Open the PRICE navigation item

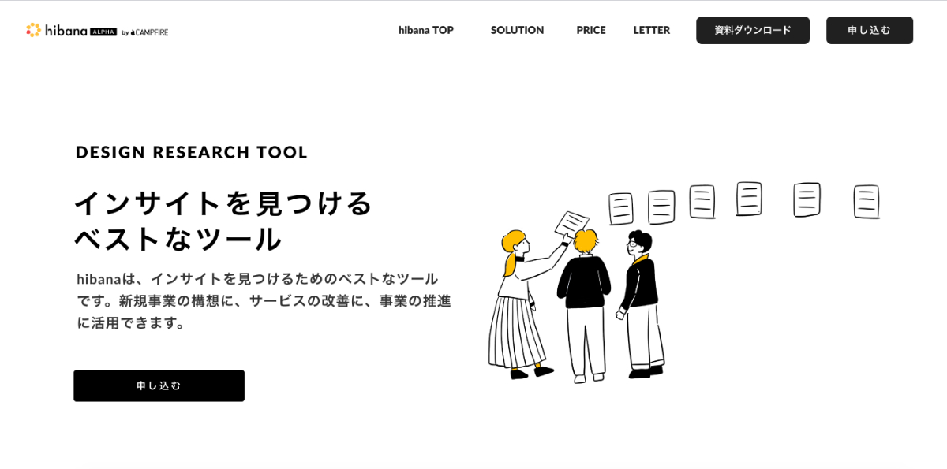[x=590, y=30]
